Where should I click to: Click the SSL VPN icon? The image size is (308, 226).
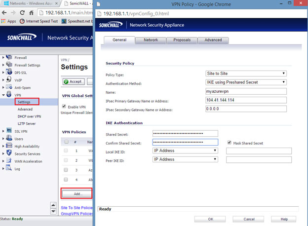coord(9,131)
